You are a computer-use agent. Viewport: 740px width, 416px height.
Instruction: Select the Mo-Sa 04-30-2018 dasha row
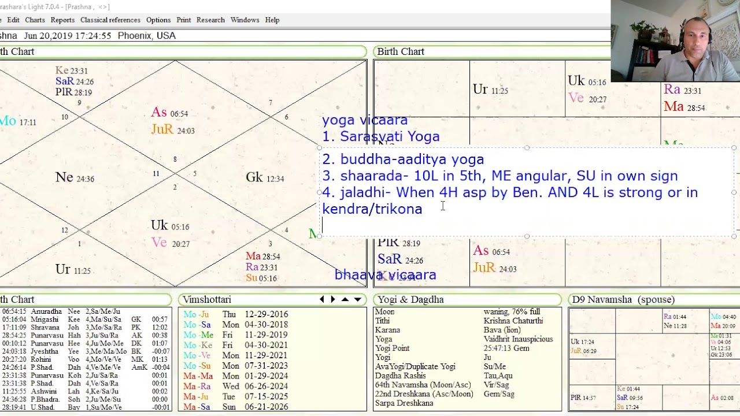(236, 325)
